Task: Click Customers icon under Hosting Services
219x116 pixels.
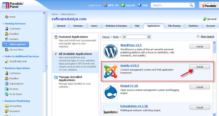Action: click(x=7, y=29)
